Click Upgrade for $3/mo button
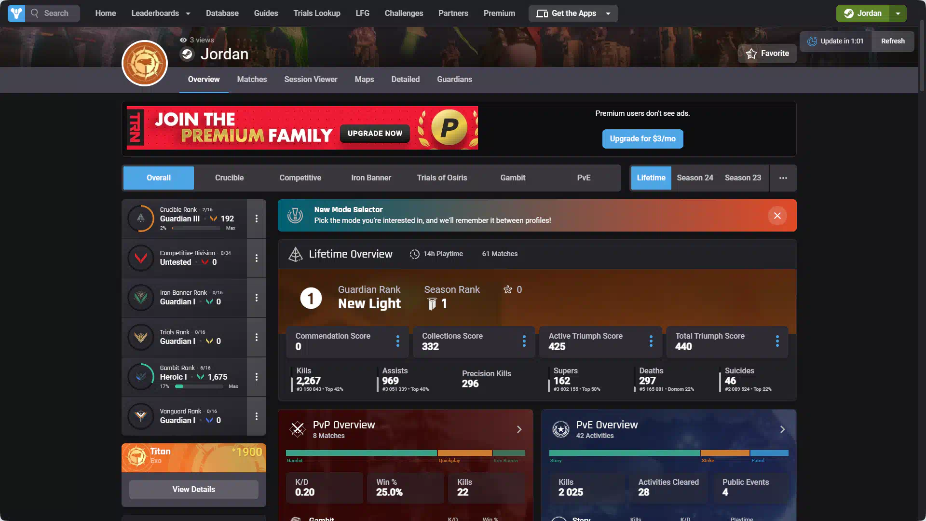 point(643,139)
